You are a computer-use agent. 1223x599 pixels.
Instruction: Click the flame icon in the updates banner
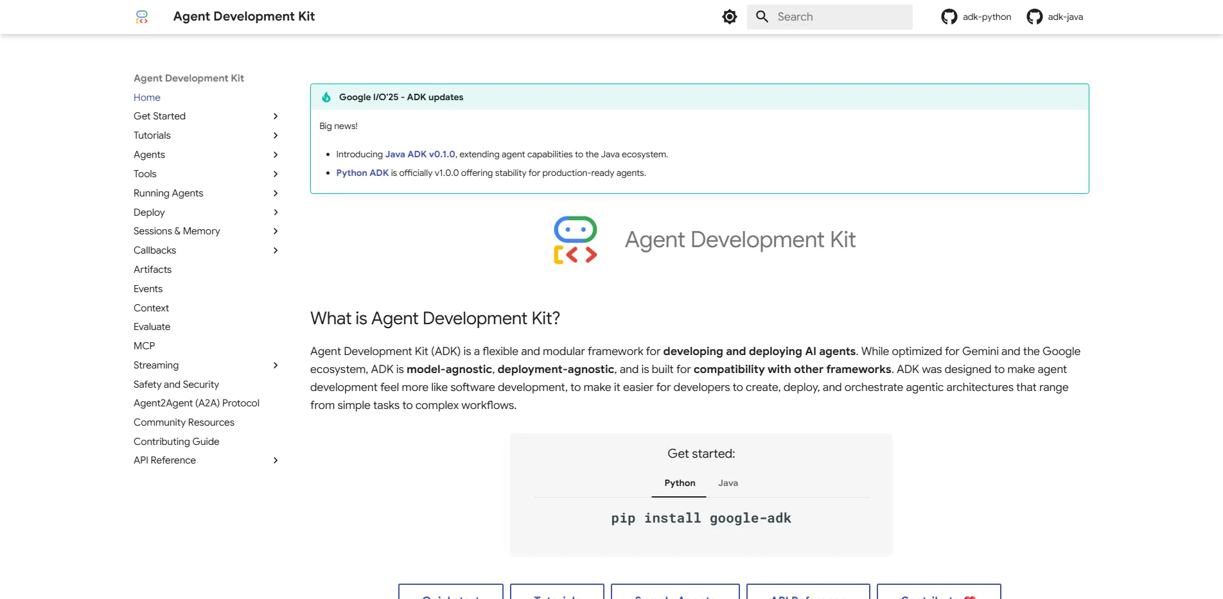tap(326, 97)
